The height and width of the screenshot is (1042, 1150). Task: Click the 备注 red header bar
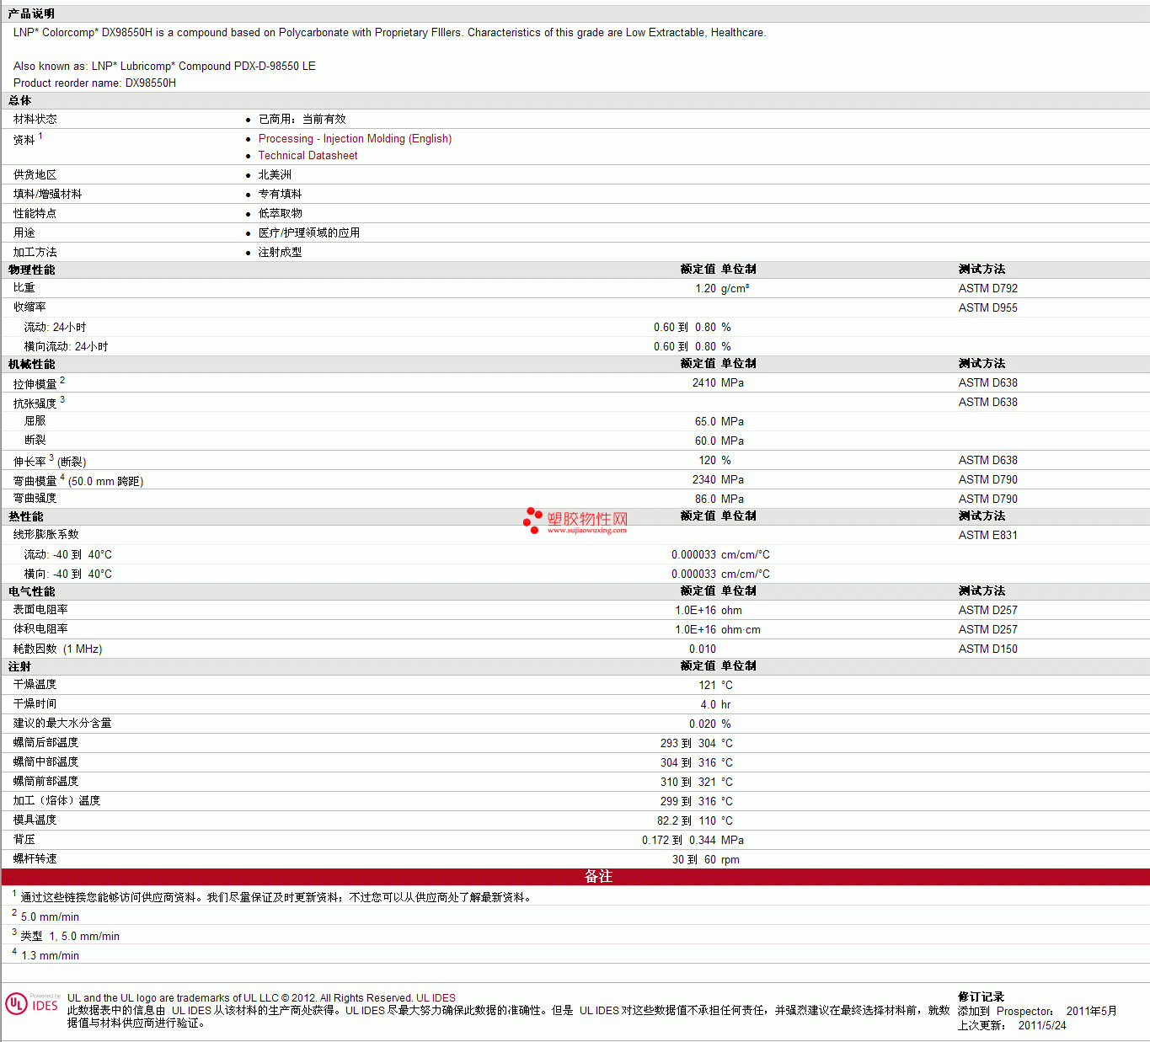pyautogui.click(x=575, y=877)
